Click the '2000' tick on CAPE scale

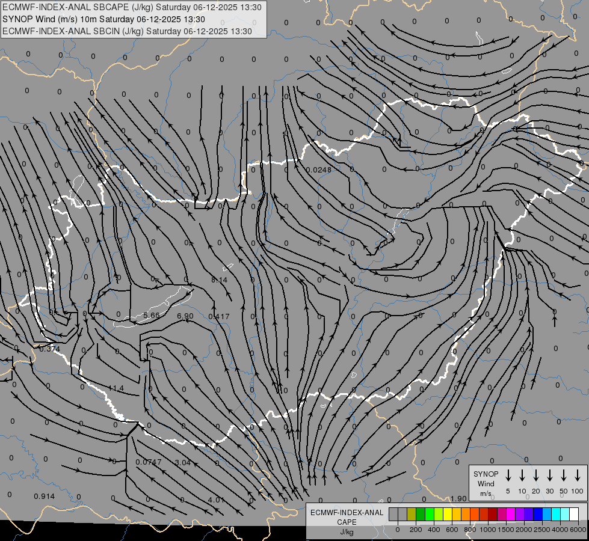coord(524,530)
